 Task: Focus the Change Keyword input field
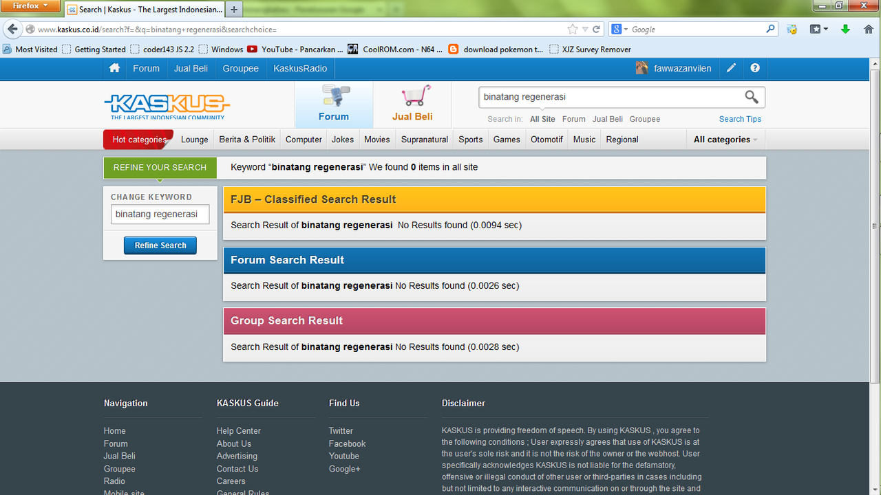point(160,214)
